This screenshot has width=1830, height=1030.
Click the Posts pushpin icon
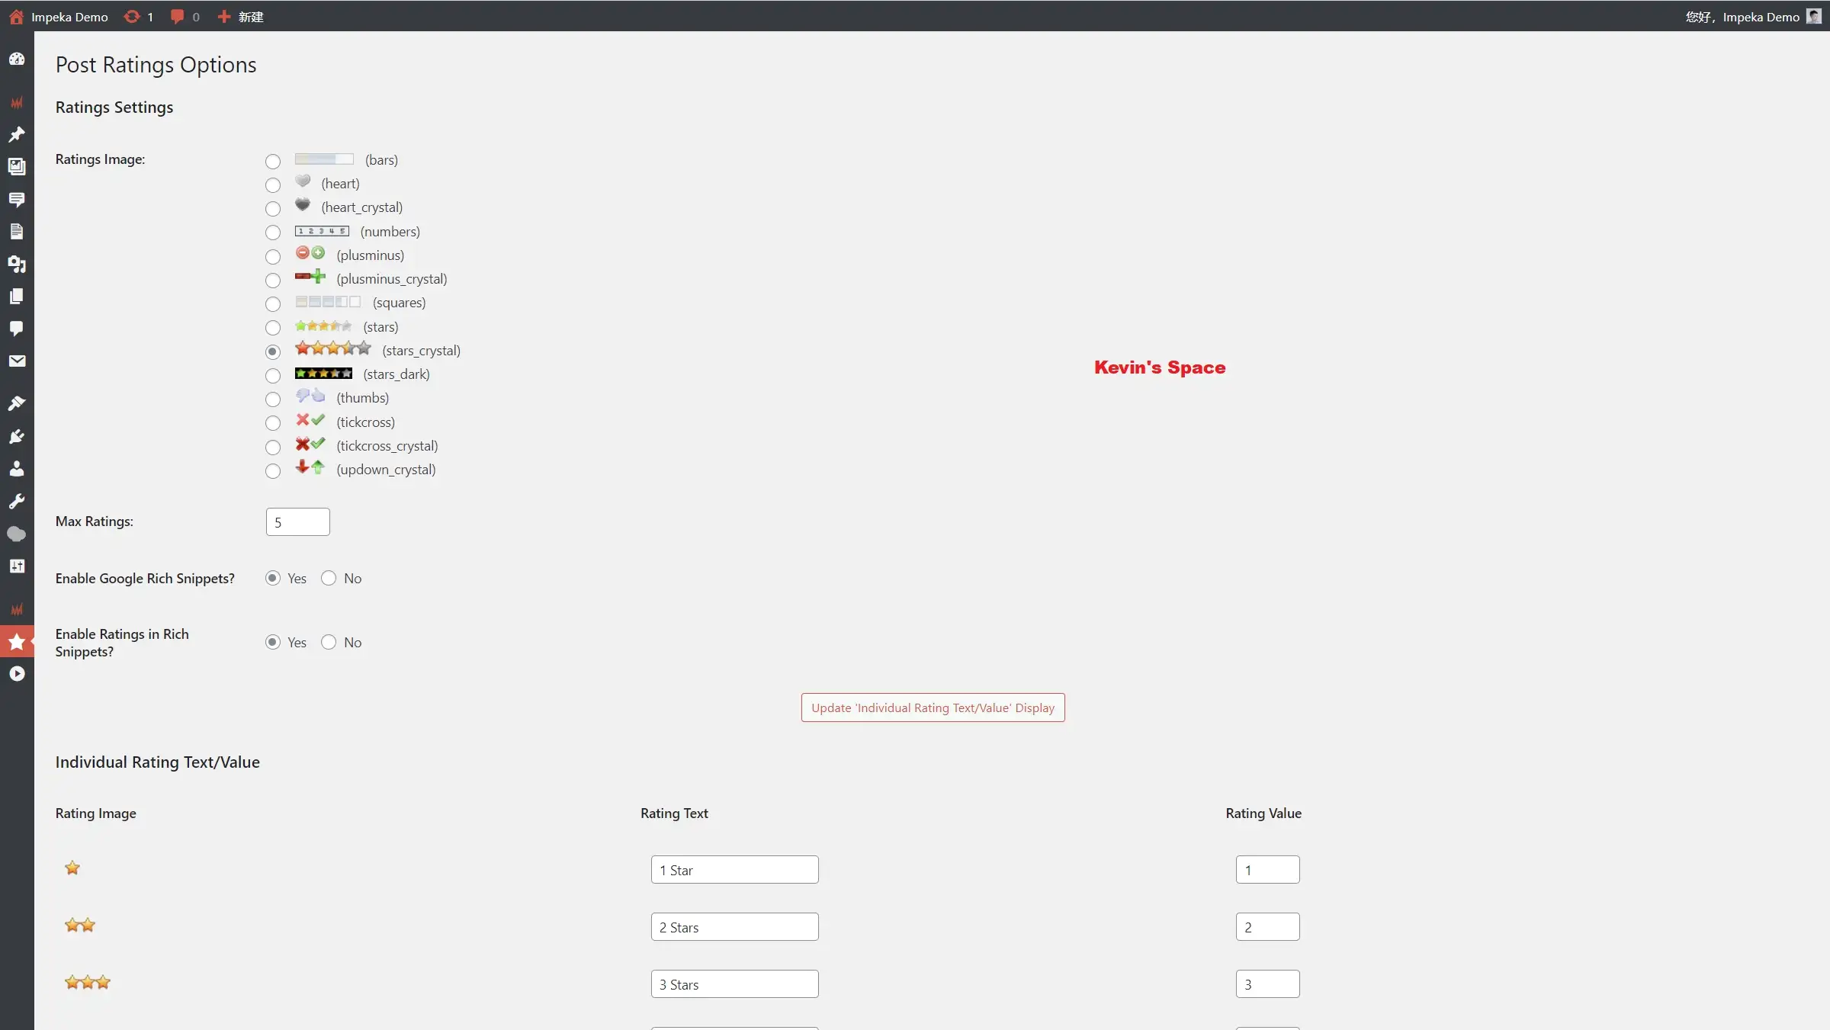[x=17, y=135]
